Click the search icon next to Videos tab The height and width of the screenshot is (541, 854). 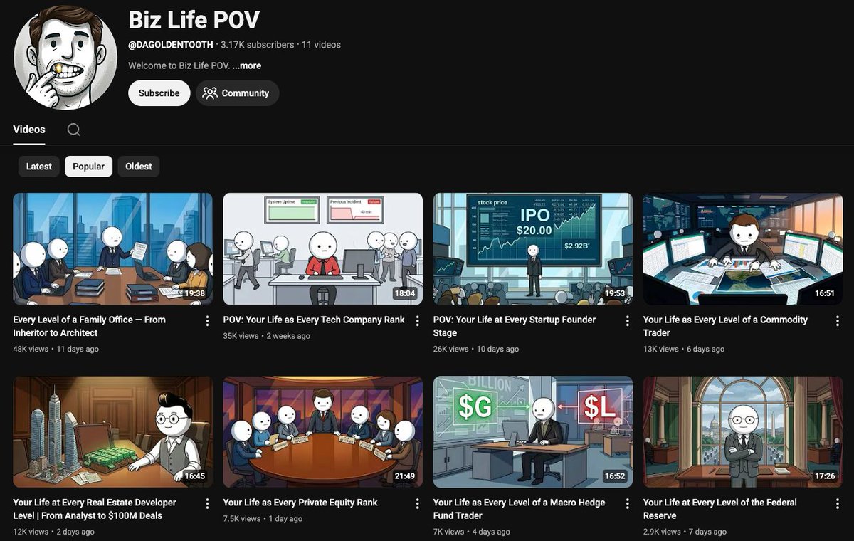click(x=73, y=130)
